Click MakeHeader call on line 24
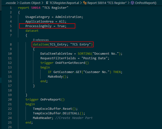The height and width of the screenshot is (129, 162). click(x=42, y=118)
